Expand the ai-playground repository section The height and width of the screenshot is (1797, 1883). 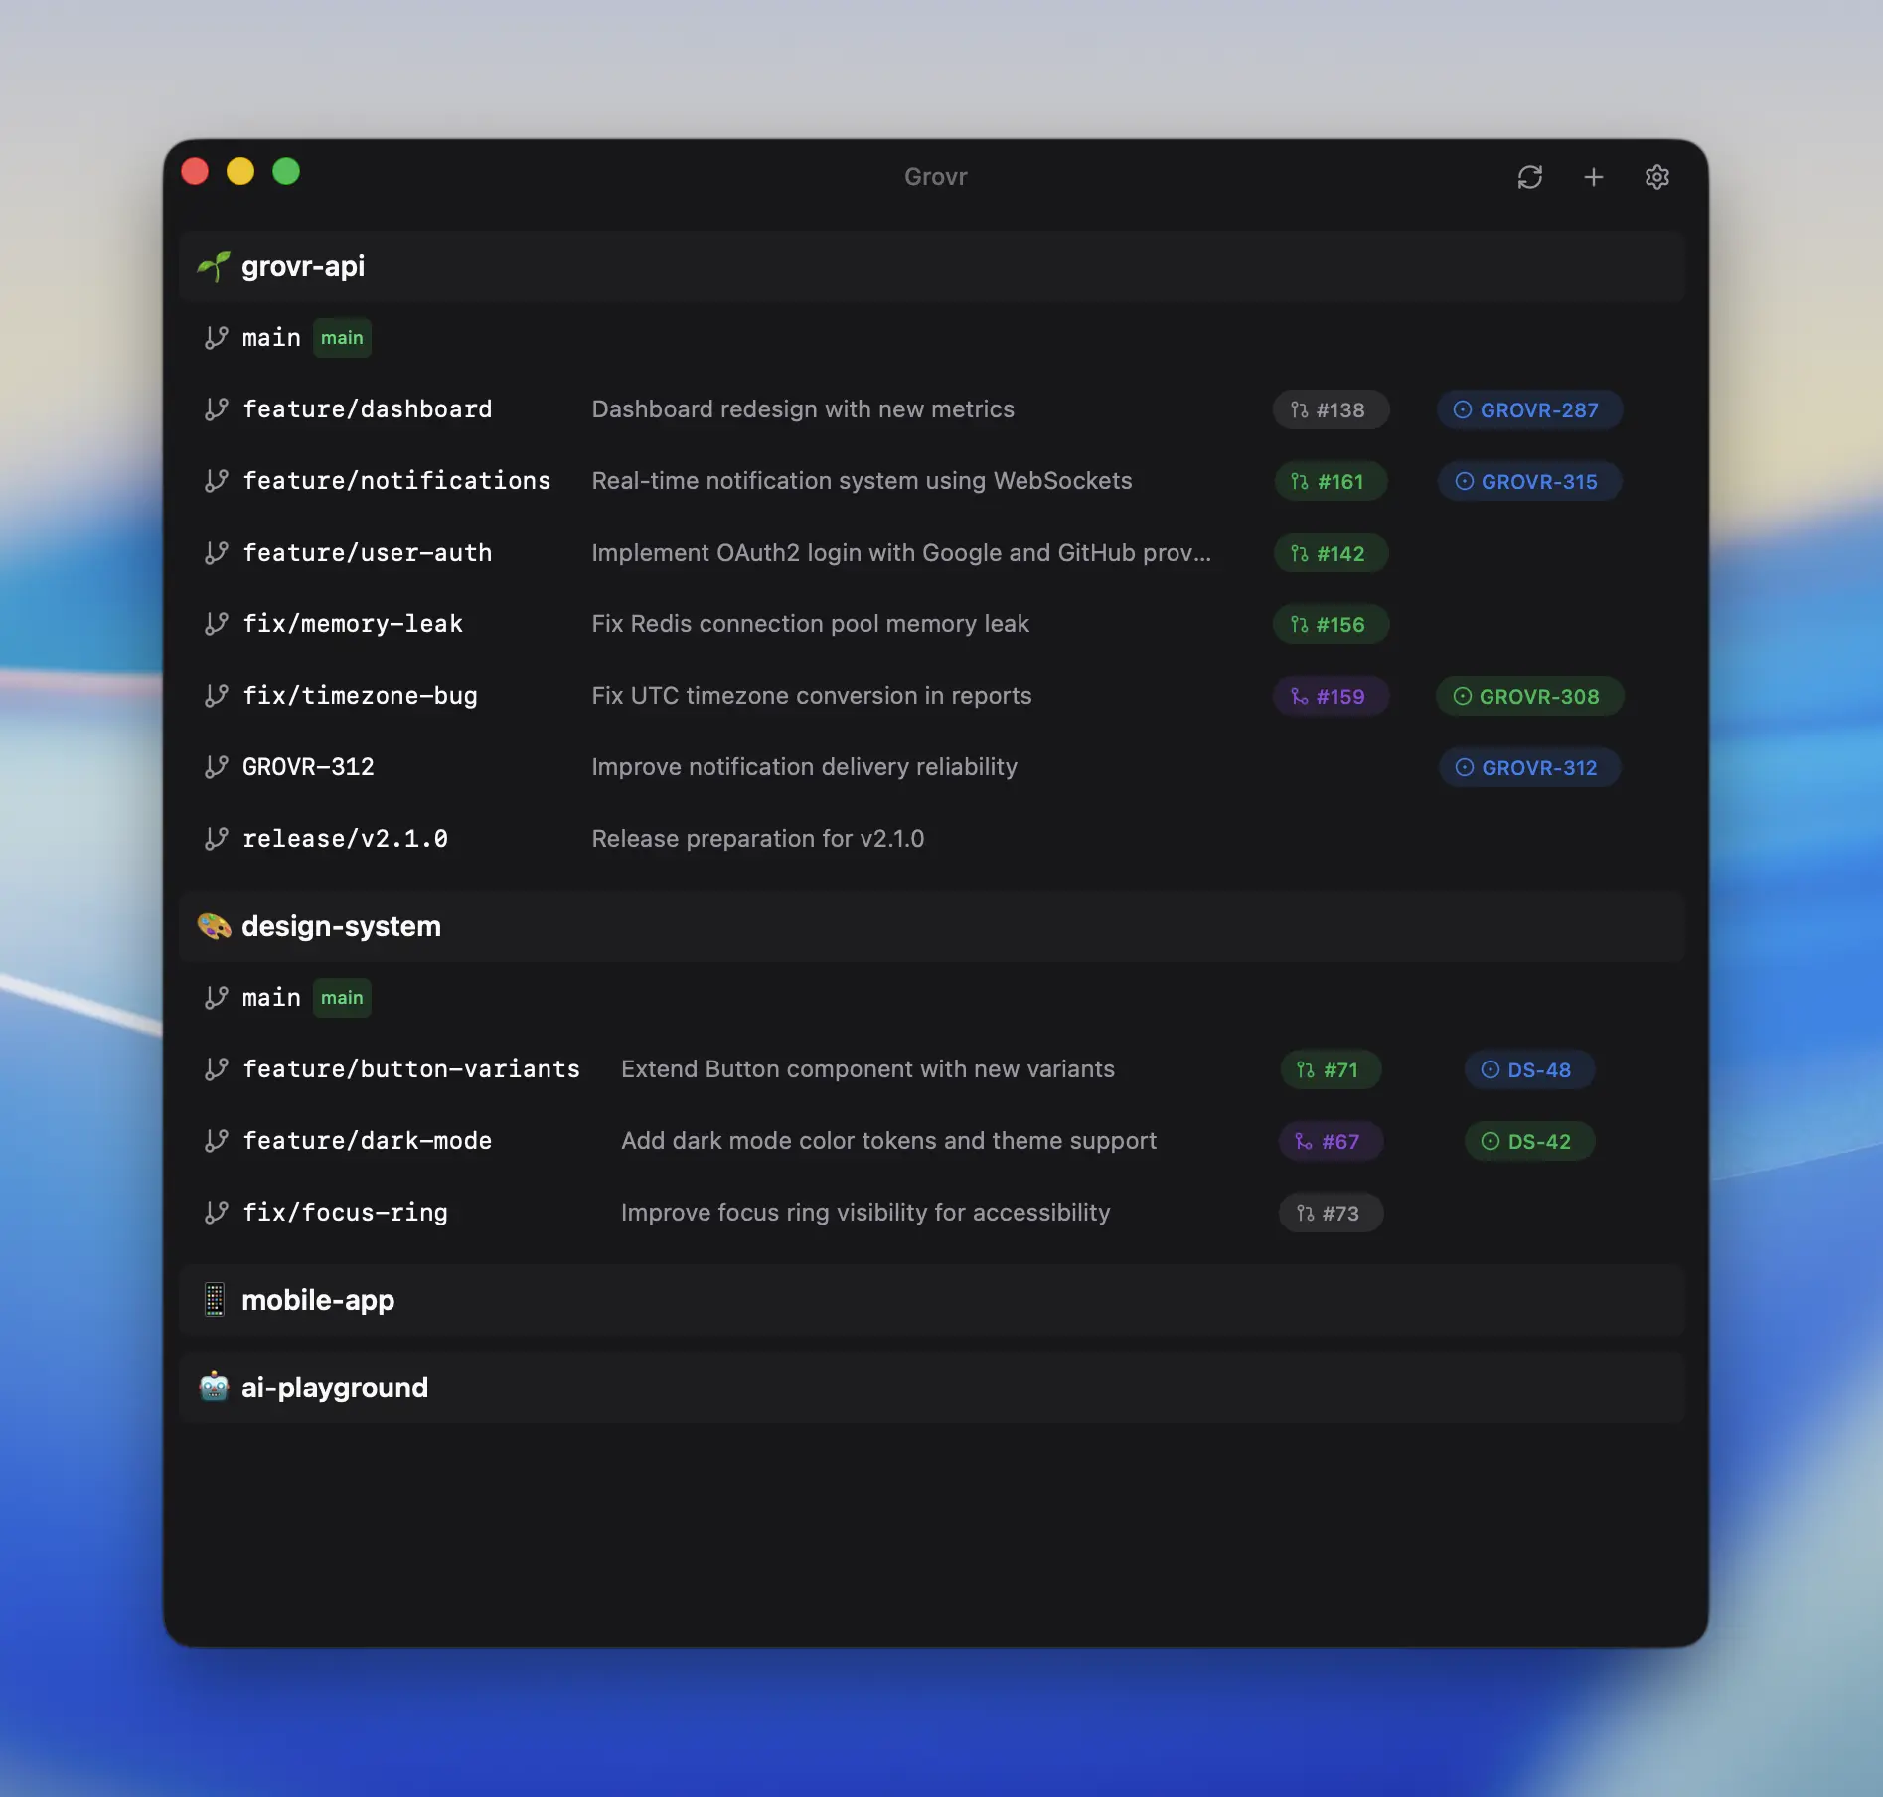335,1387
